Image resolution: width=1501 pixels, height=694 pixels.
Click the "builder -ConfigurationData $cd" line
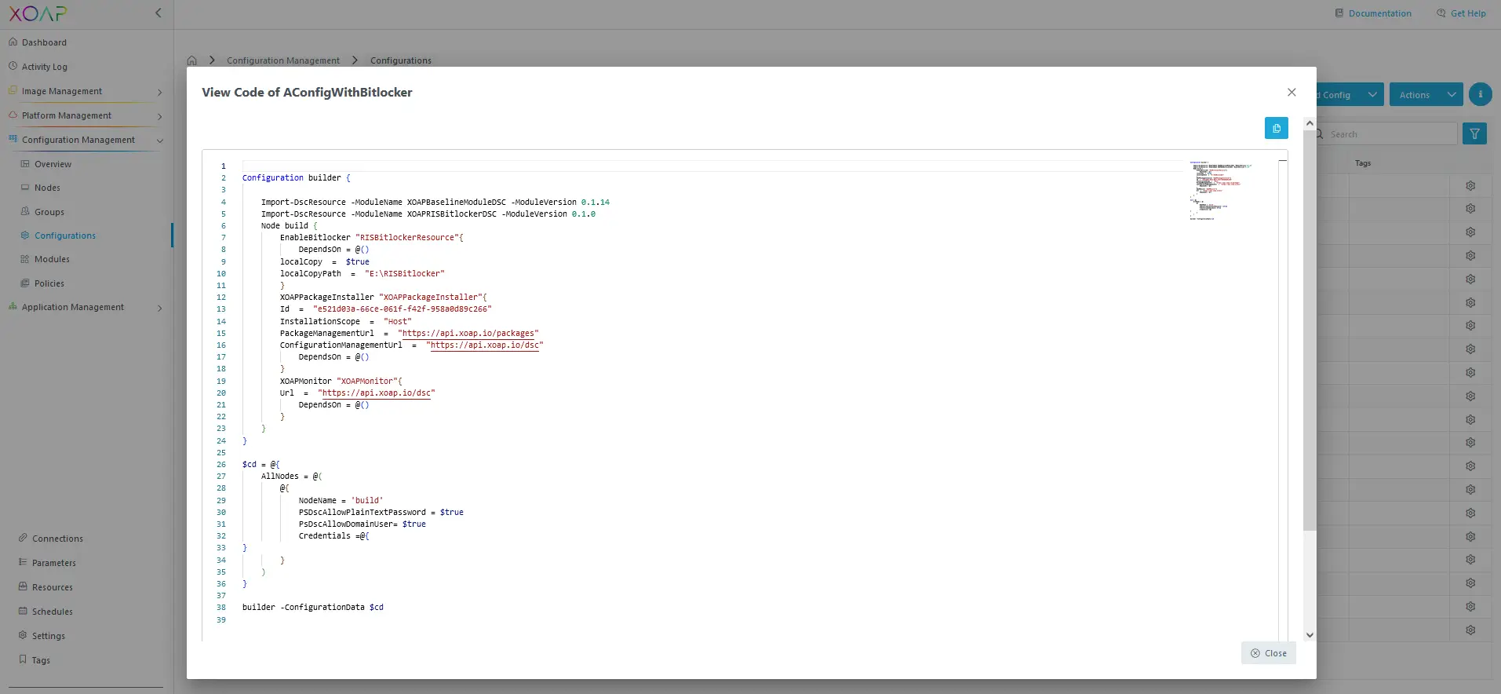(x=313, y=608)
